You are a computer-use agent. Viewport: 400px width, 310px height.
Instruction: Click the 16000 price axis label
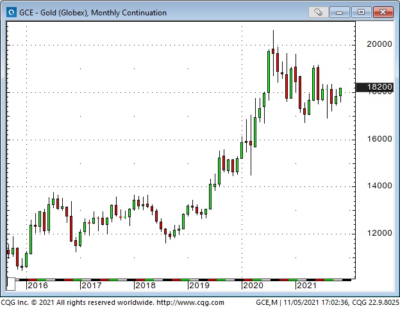coord(379,139)
